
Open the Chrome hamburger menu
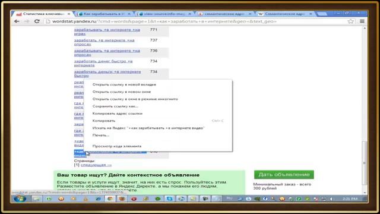362,21
